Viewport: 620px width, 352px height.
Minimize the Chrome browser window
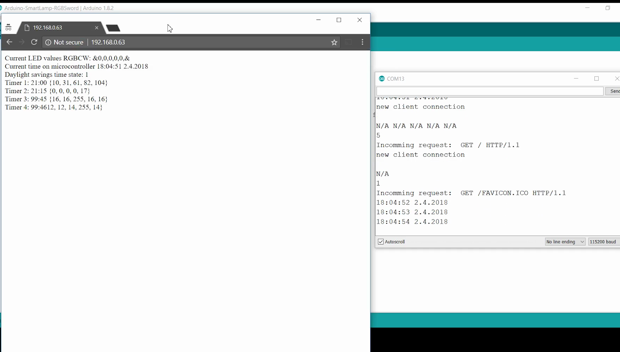(x=318, y=20)
